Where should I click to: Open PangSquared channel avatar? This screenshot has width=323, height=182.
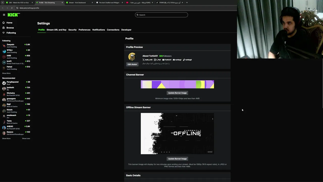pos(4,83)
